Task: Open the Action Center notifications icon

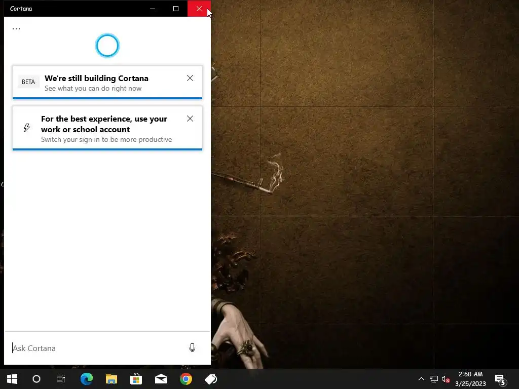Action: point(500,379)
